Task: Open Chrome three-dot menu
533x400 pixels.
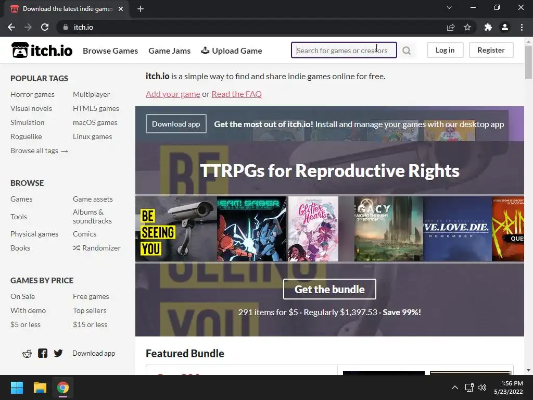Action: tap(522, 27)
